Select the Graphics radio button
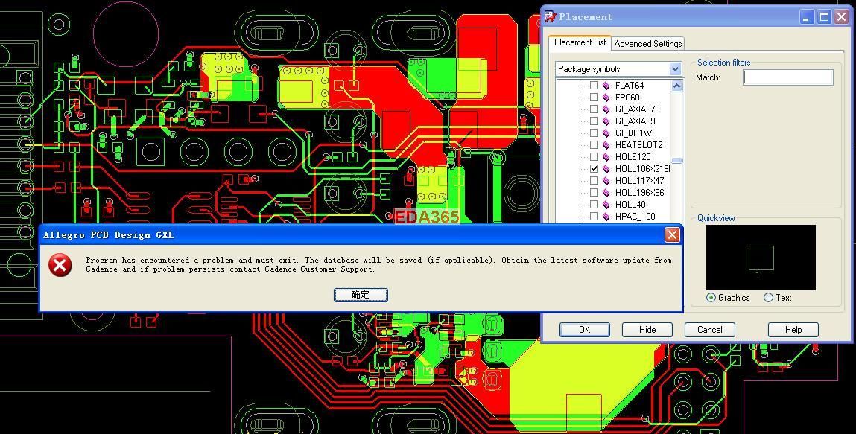The height and width of the screenshot is (434, 856). coord(711,298)
